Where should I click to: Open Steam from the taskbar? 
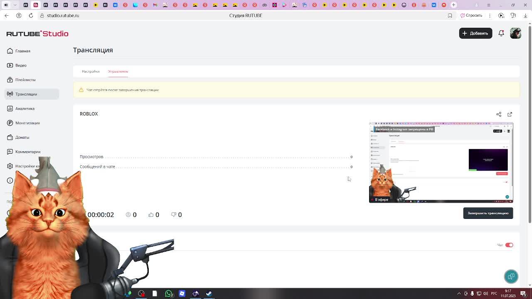tap(209, 294)
